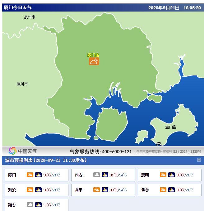Click the 翔安 temperature 31℃/24℃

(x=52, y=205)
